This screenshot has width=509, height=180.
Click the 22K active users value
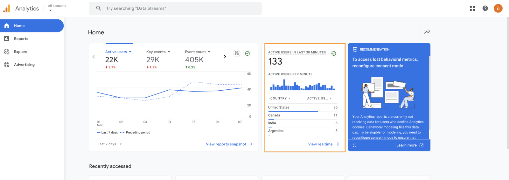(112, 60)
